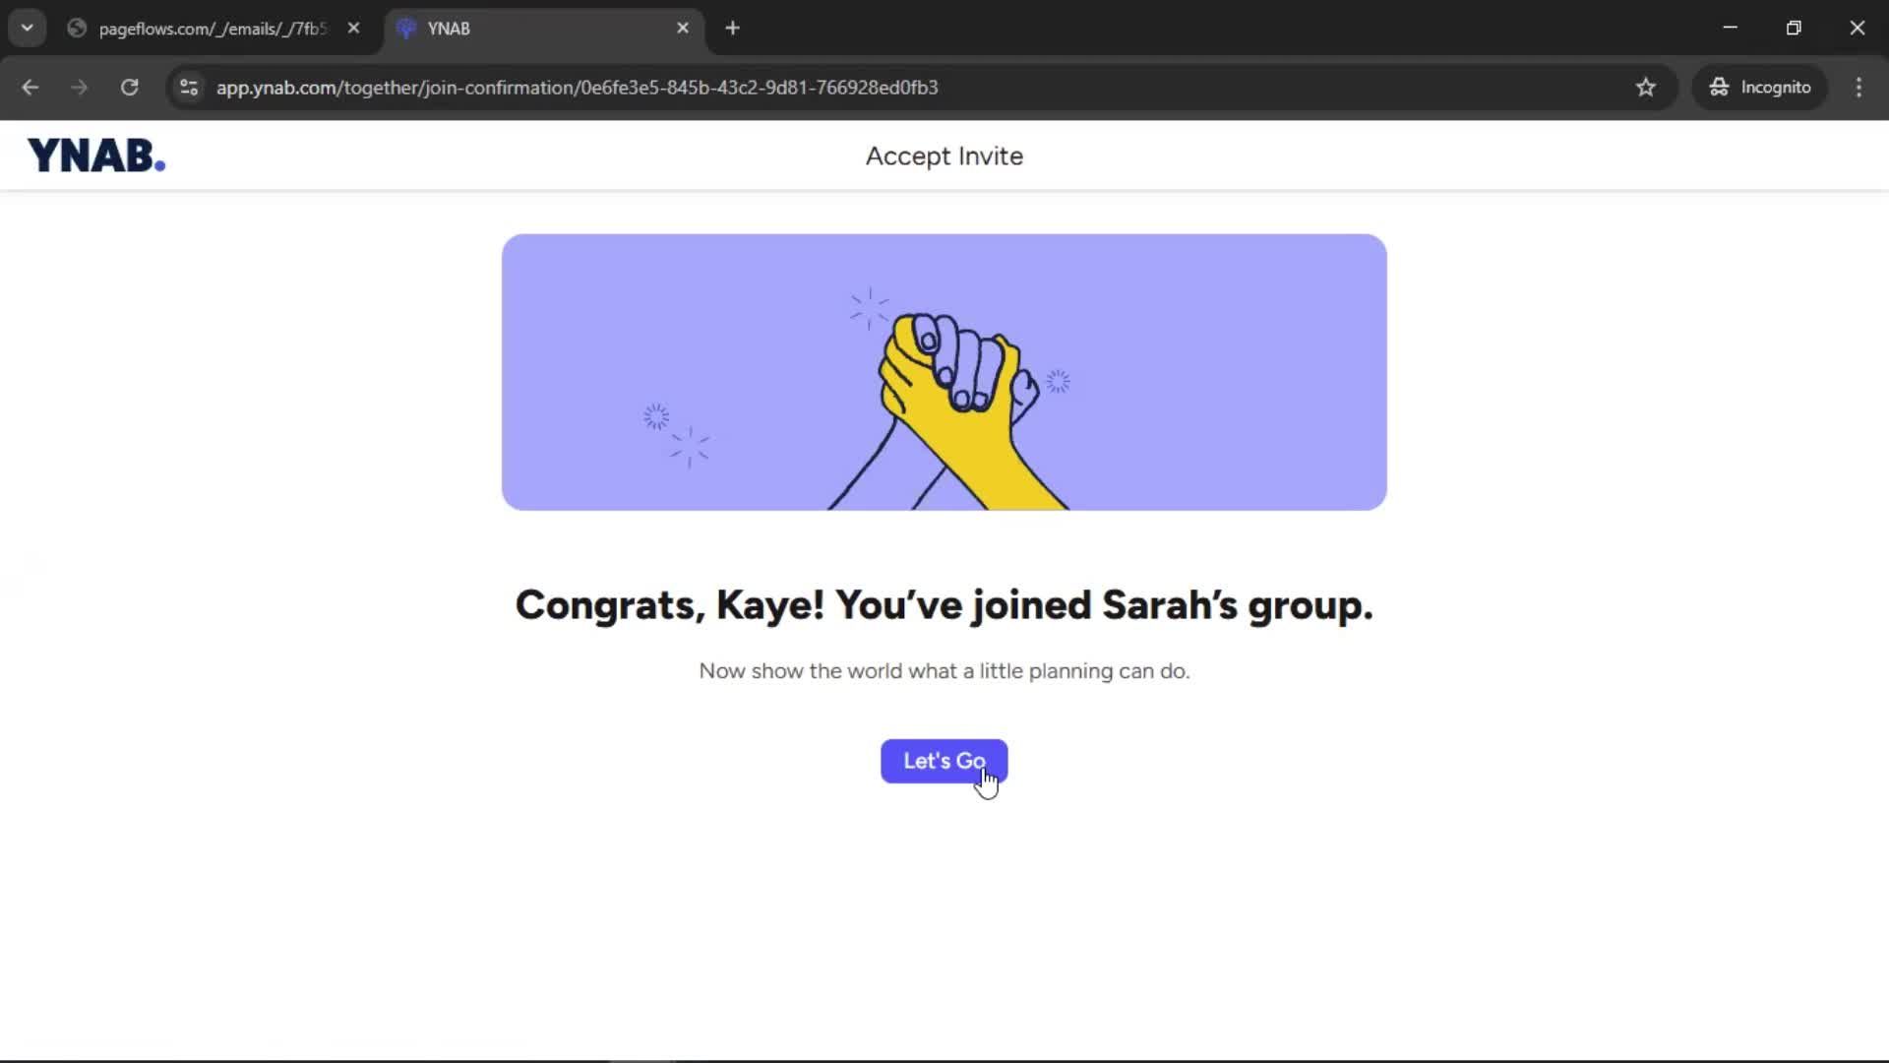Click the handshake illustration
Viewport: 1889px width, 1063px height.
[x=944, y=372]
